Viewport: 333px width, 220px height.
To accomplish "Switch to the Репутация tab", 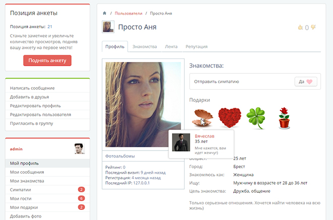I will tap(196, 47).
